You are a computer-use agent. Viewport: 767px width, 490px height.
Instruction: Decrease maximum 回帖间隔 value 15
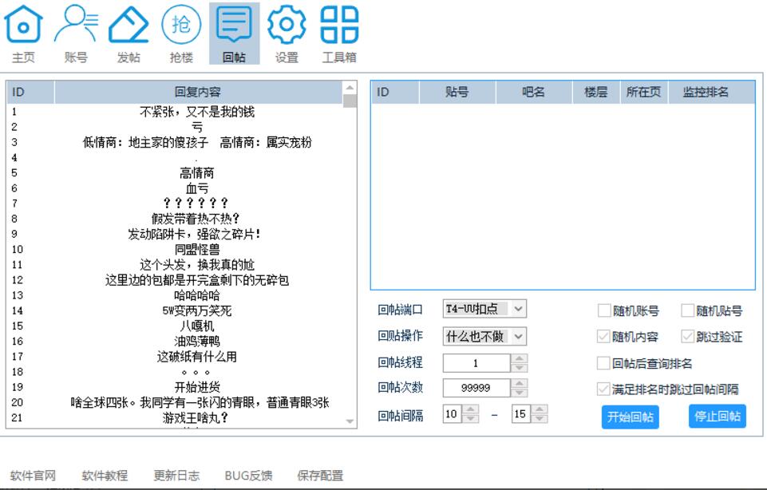click(x=539, y=418)
